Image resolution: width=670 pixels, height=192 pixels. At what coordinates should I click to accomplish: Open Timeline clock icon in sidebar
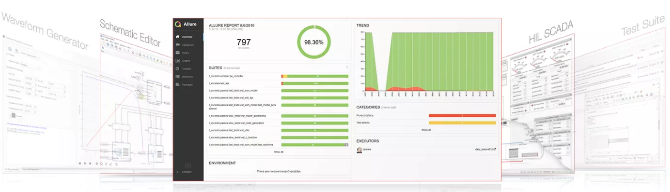coord(178,69)
